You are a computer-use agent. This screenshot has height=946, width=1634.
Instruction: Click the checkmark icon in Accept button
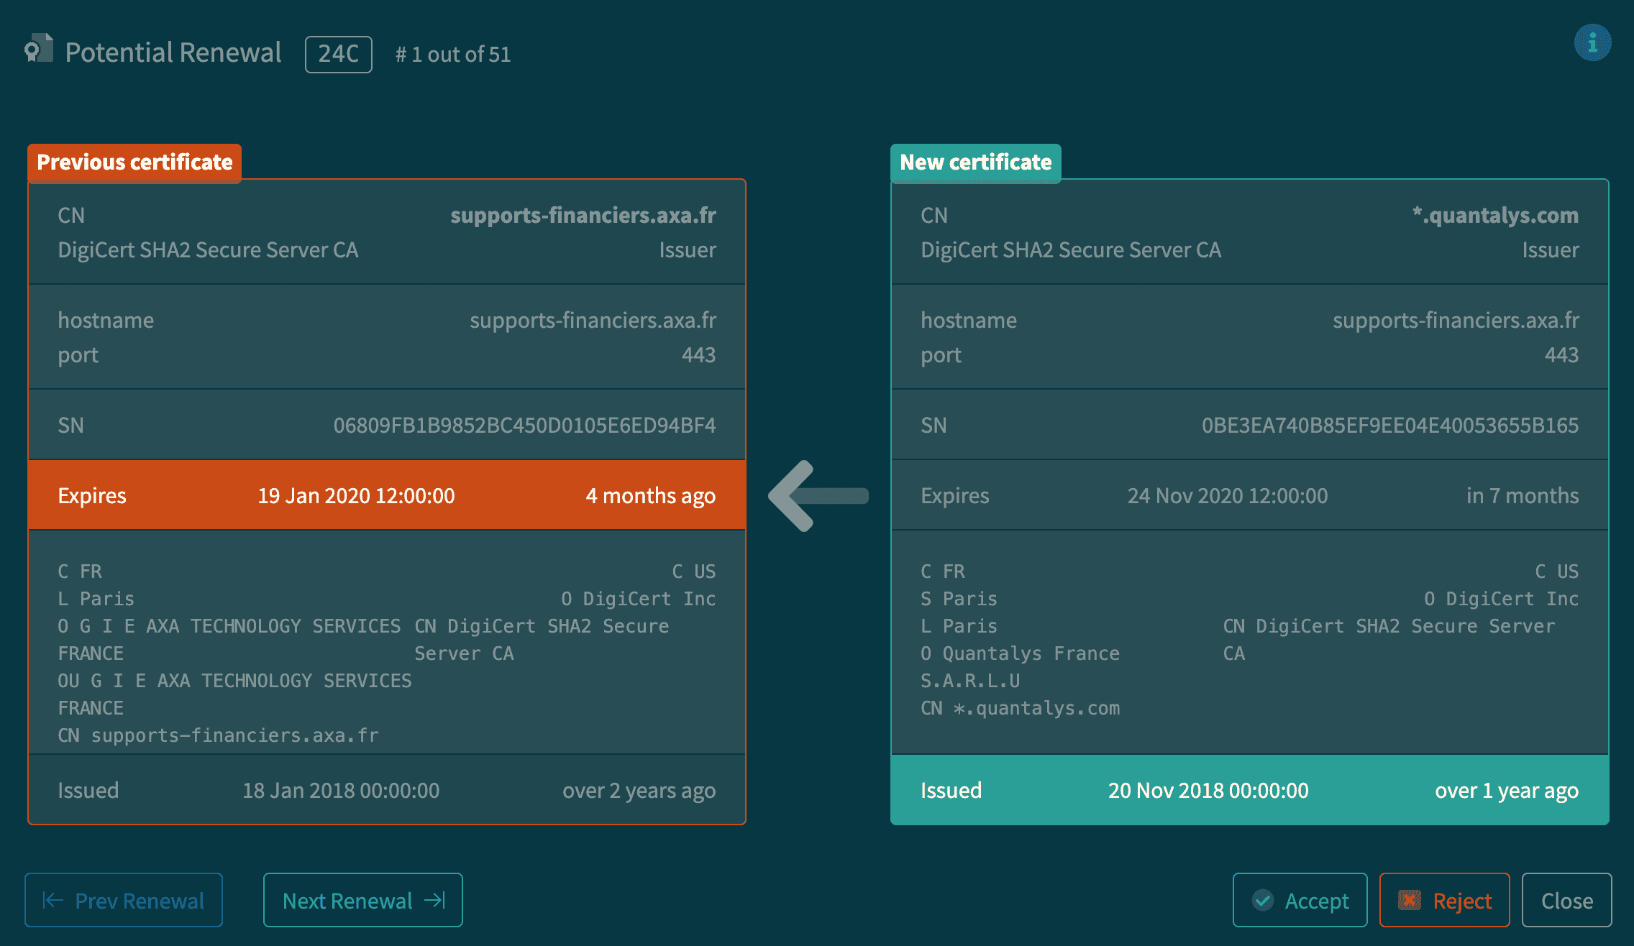(x=1262, y=900)
